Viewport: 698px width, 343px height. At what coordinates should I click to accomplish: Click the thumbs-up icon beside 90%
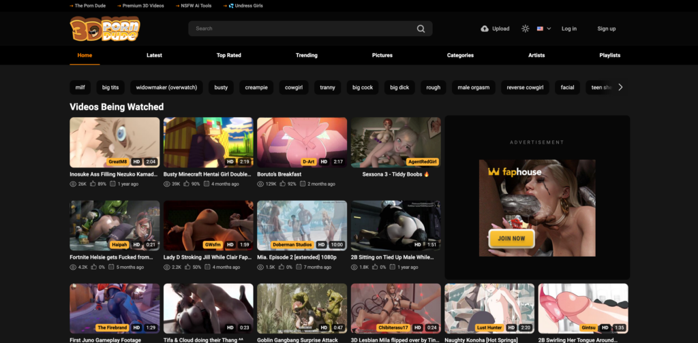(x=187, y=184)
